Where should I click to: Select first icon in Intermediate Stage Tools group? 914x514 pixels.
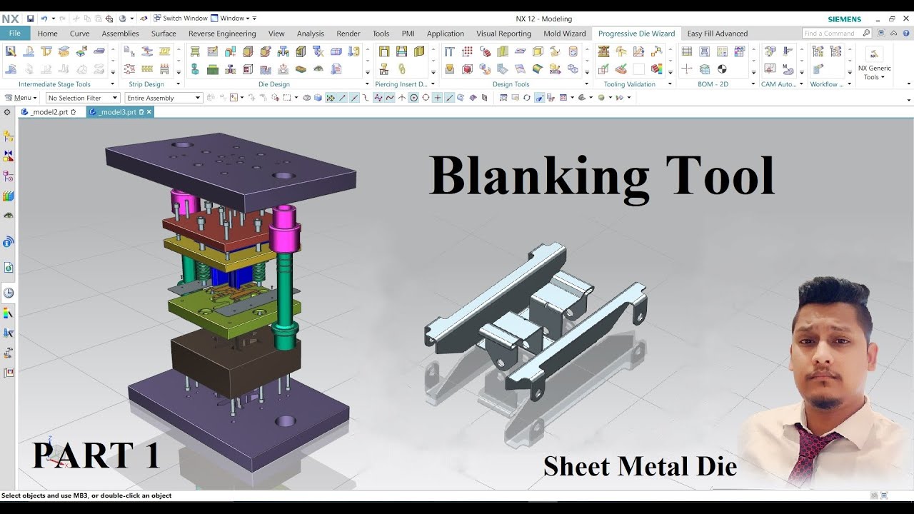point(11,51)
